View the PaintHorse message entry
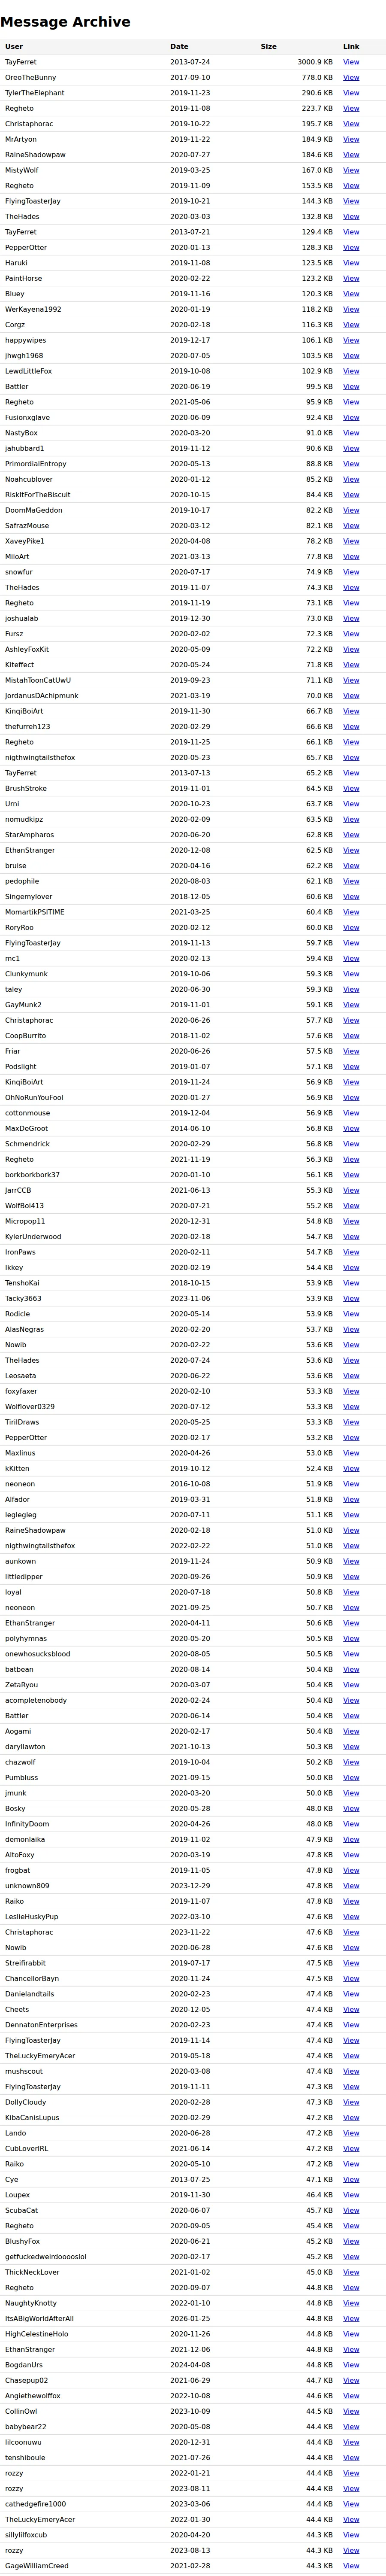The height and width of the screenshot is (2576, 386). (351, 278)
